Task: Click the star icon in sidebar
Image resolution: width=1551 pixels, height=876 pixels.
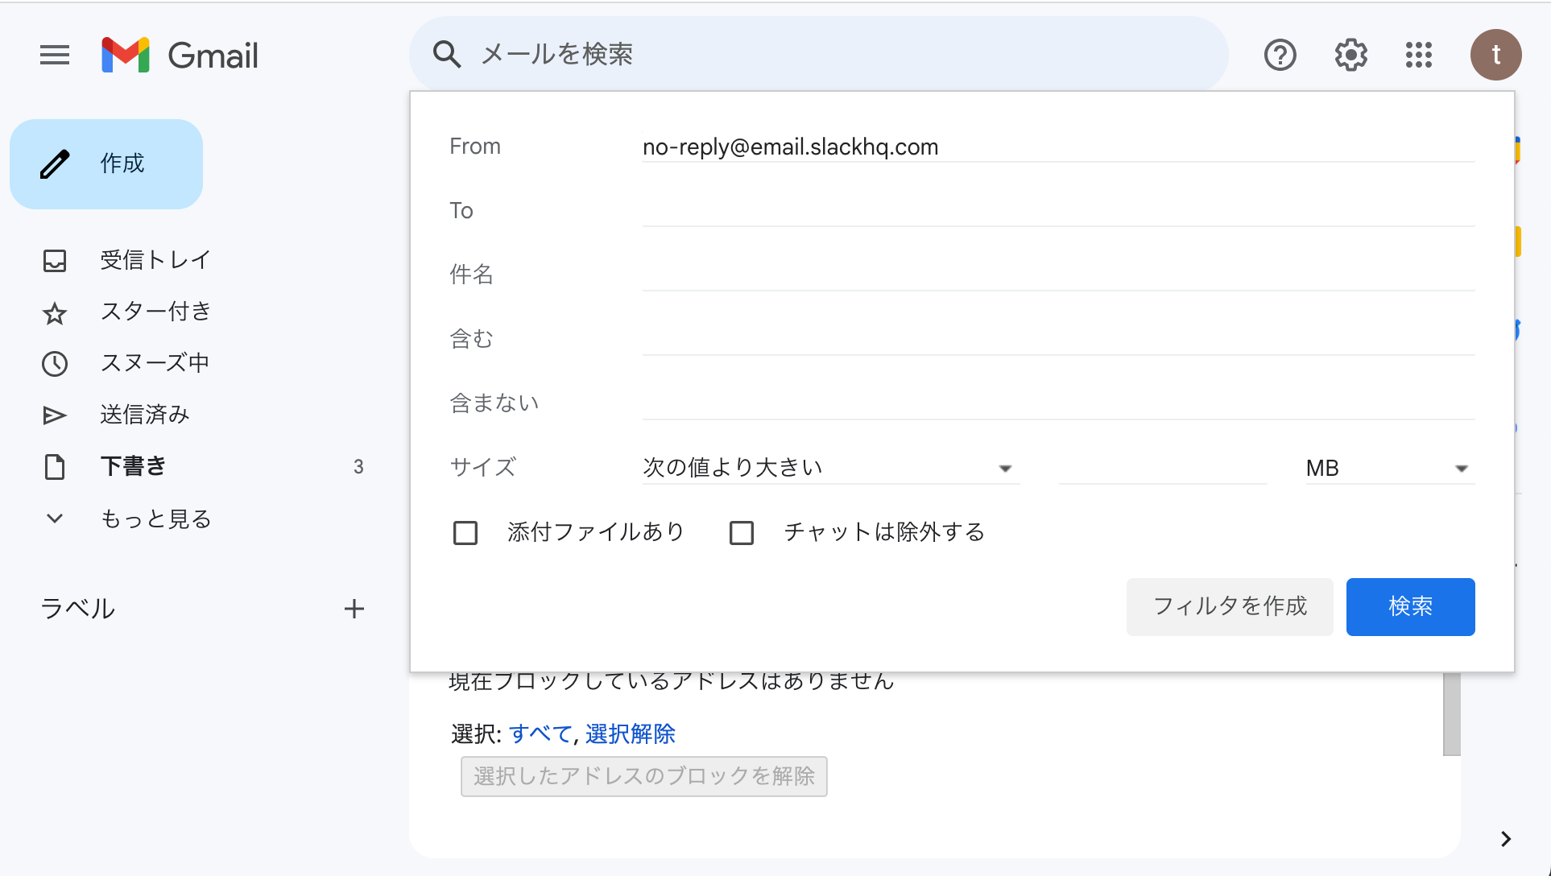Action: (55, 312)
